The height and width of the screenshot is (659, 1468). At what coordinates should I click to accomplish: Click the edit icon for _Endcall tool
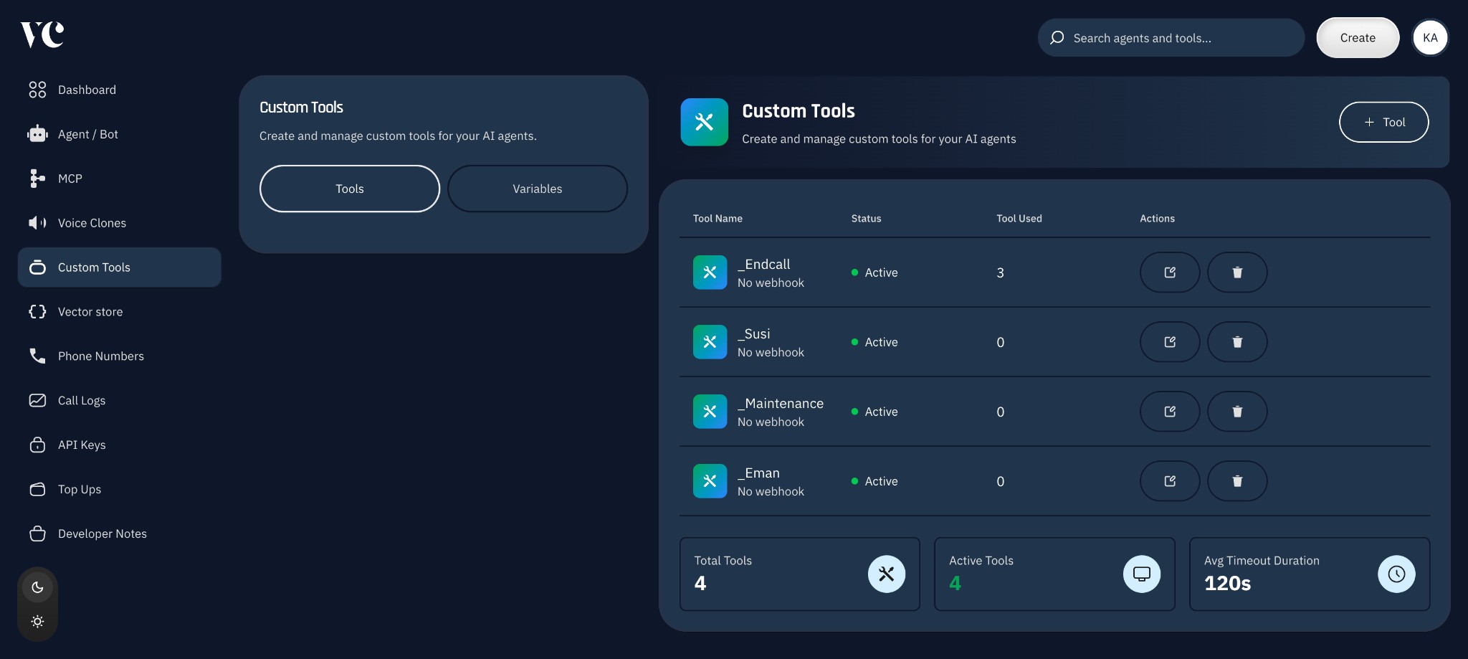1169,272
